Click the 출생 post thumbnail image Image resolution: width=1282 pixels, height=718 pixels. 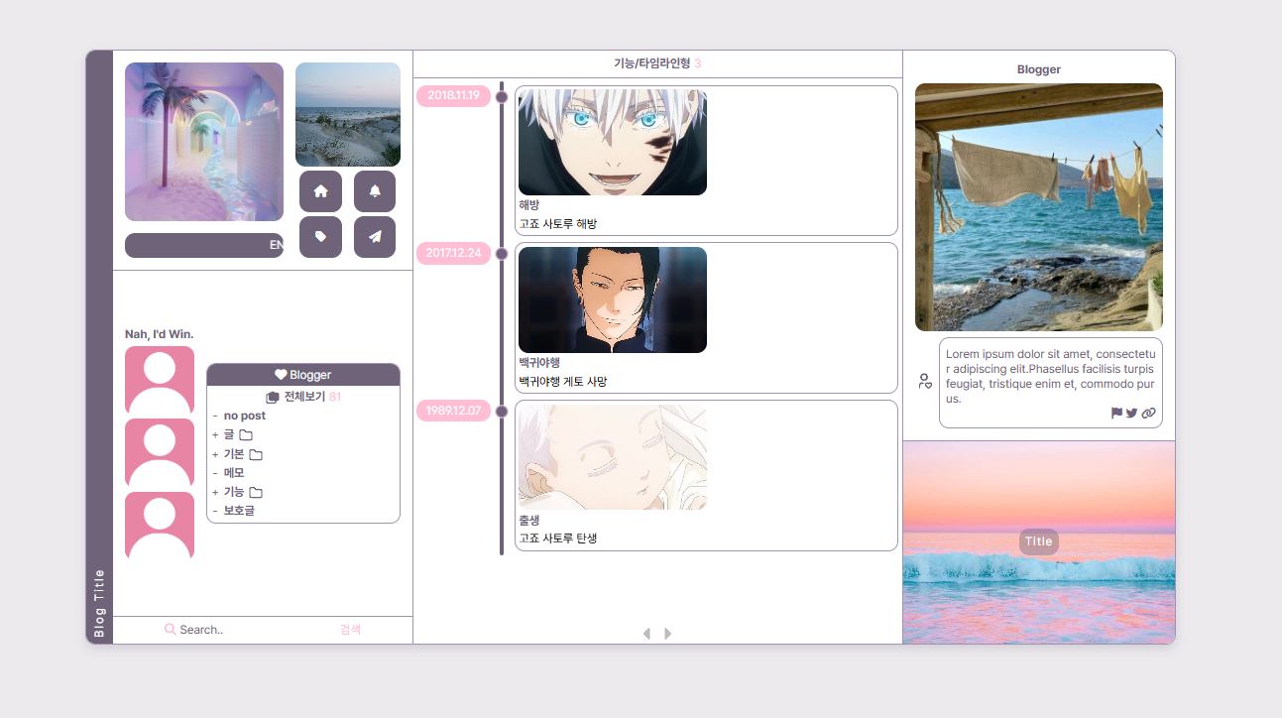pos(613,457)
